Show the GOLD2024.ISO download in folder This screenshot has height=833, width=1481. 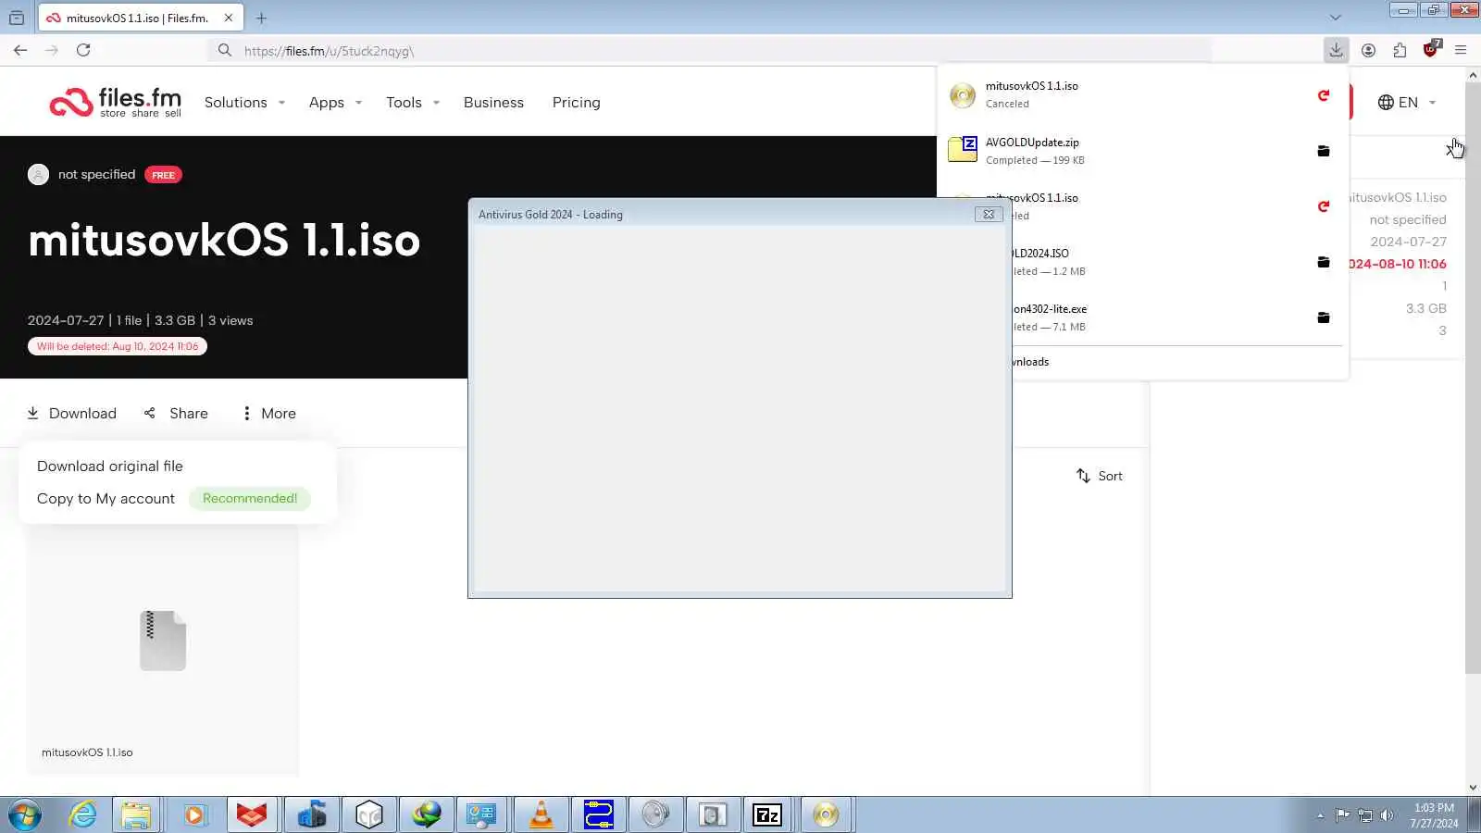(1324, 262)
